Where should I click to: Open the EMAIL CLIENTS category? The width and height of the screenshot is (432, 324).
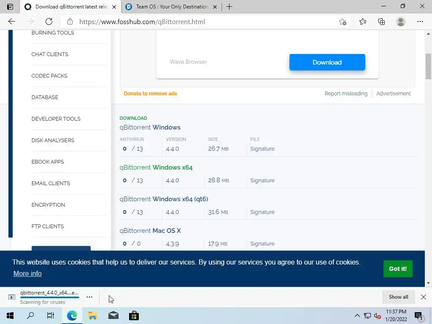tap(51, 183)
